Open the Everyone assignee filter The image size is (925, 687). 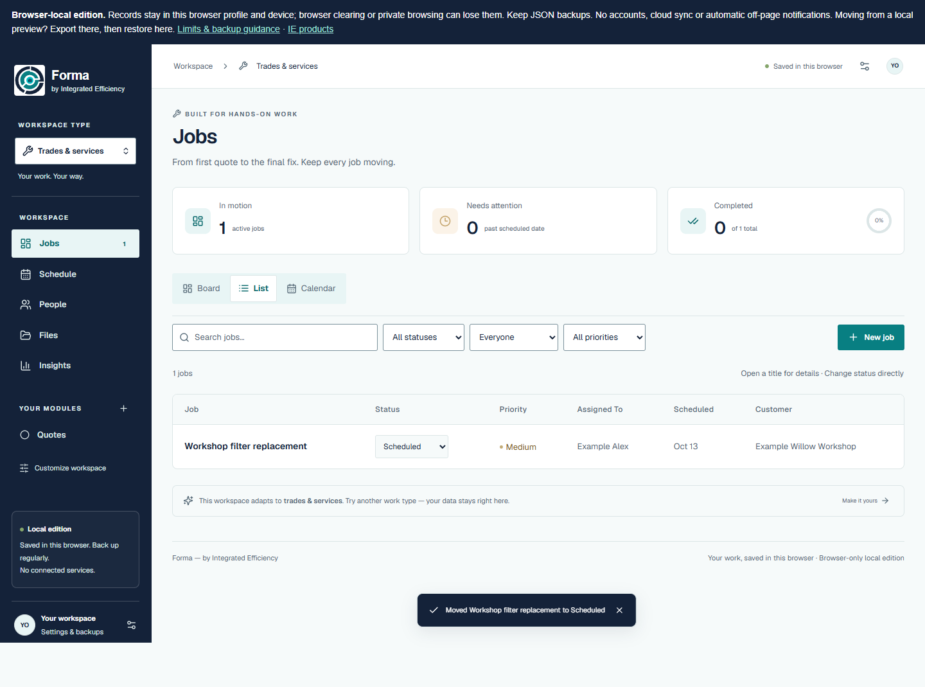tap(514, 337)
